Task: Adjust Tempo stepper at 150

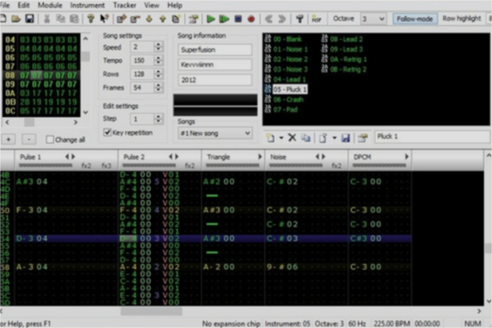Action: tap(158, 60)
